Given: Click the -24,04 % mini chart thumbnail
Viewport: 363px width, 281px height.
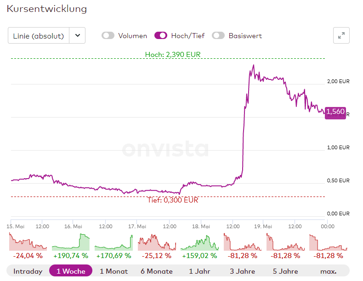Looking at the screenshot, I should [28, 242].
